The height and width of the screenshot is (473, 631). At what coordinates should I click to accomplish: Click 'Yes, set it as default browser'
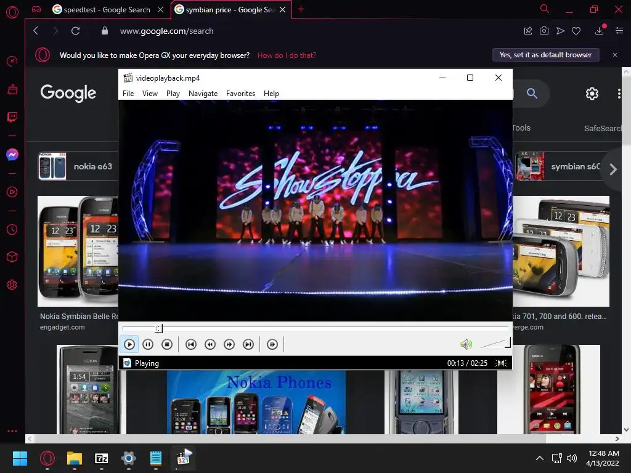[546, 55]
